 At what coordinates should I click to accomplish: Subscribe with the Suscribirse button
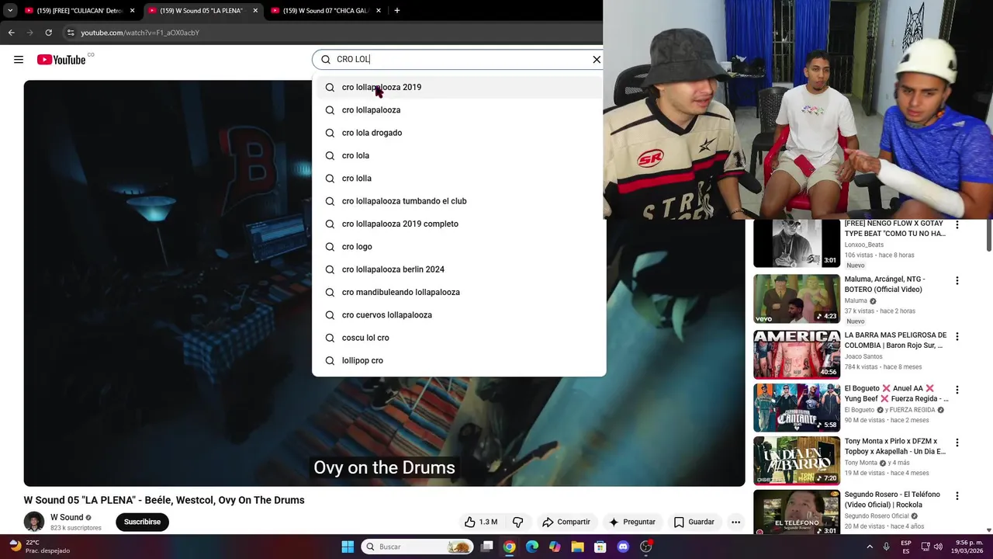tap(142, 522)
